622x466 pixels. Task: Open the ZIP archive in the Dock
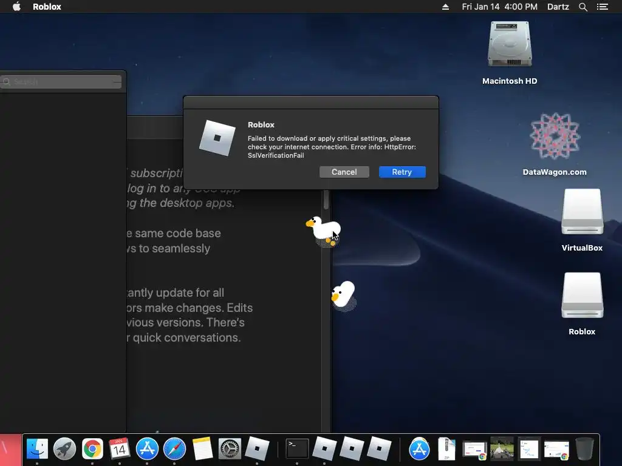[x=446, y=449]
